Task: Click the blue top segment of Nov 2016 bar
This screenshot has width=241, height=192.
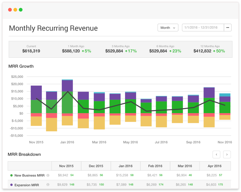Action: tap(225, 95)
